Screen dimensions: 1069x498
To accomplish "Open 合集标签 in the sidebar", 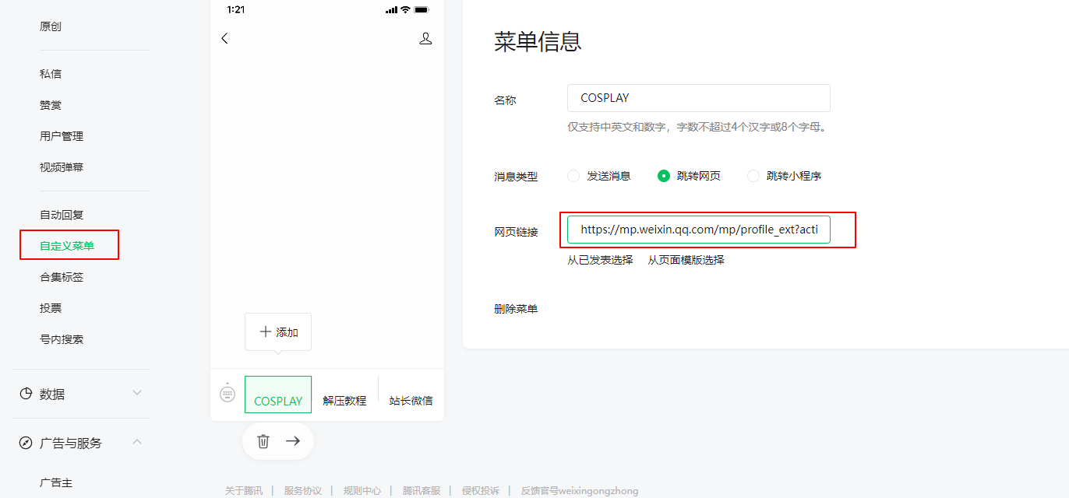I will [62, 277].
